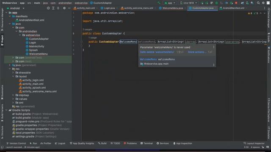Expand the java (generated) folder

[10, 65]
